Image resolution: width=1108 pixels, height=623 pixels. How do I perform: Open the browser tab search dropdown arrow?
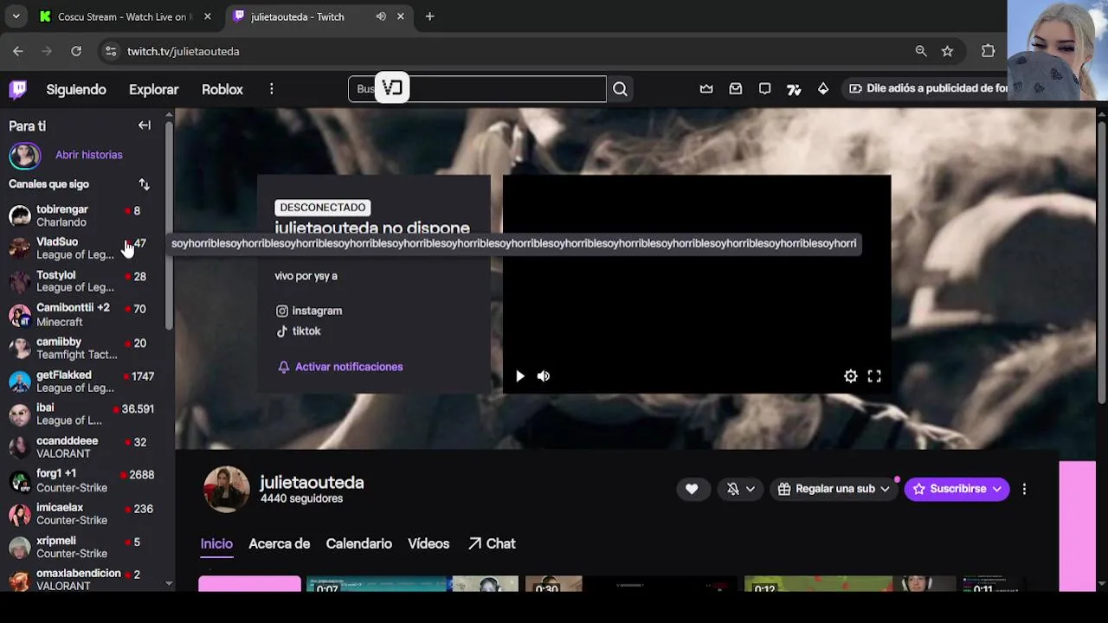coord(16,16)
